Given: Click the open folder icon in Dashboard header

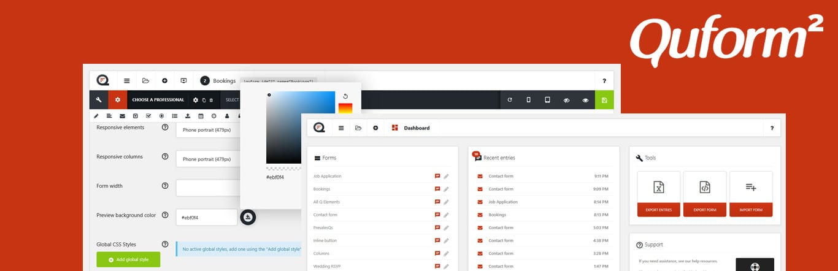Looking at the screenshot, I should click(x=358, y=128).
